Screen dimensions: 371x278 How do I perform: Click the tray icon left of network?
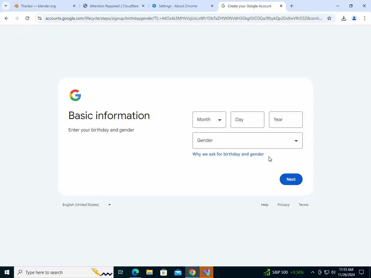(x=320, y=272)
